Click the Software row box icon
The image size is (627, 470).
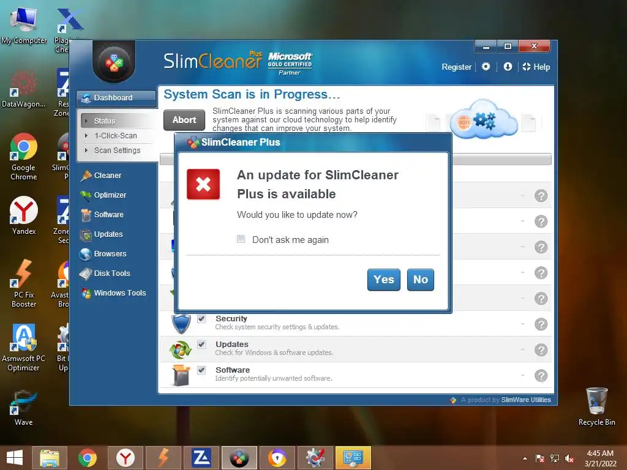click(181, 375)
